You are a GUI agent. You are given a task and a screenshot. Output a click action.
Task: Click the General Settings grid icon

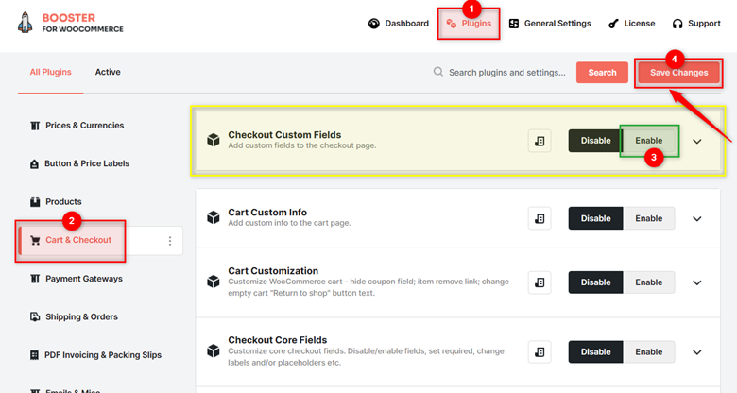click(x=514, y=24)
